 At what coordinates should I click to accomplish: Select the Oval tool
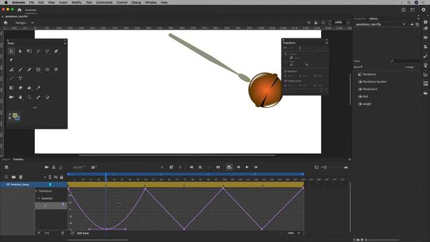coord(47,70)
